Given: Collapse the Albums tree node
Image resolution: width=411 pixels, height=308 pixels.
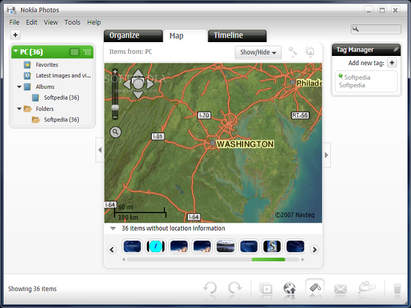Looking at the screenshot, I should point(19,87).
